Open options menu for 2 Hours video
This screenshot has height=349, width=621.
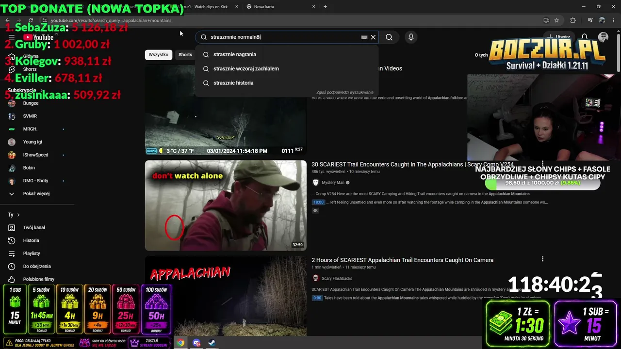tap(542, 259)
